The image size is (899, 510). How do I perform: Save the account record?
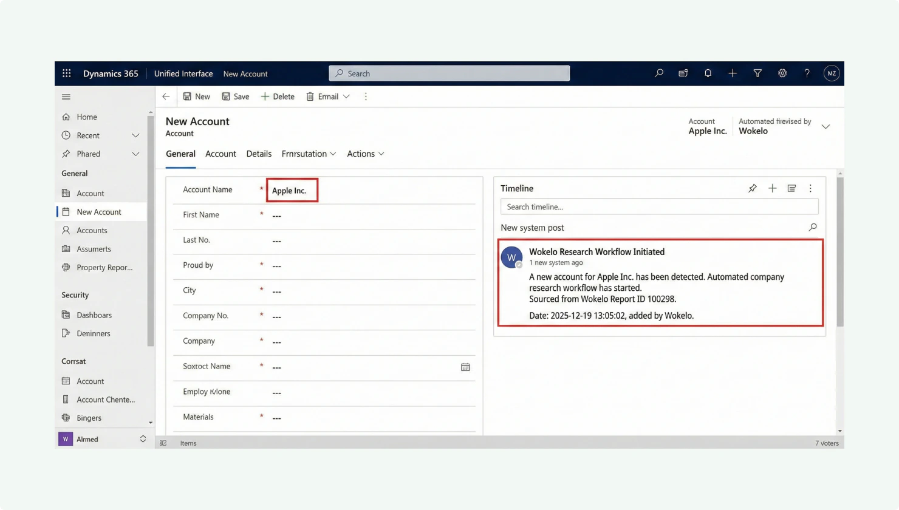pos(236,97)
